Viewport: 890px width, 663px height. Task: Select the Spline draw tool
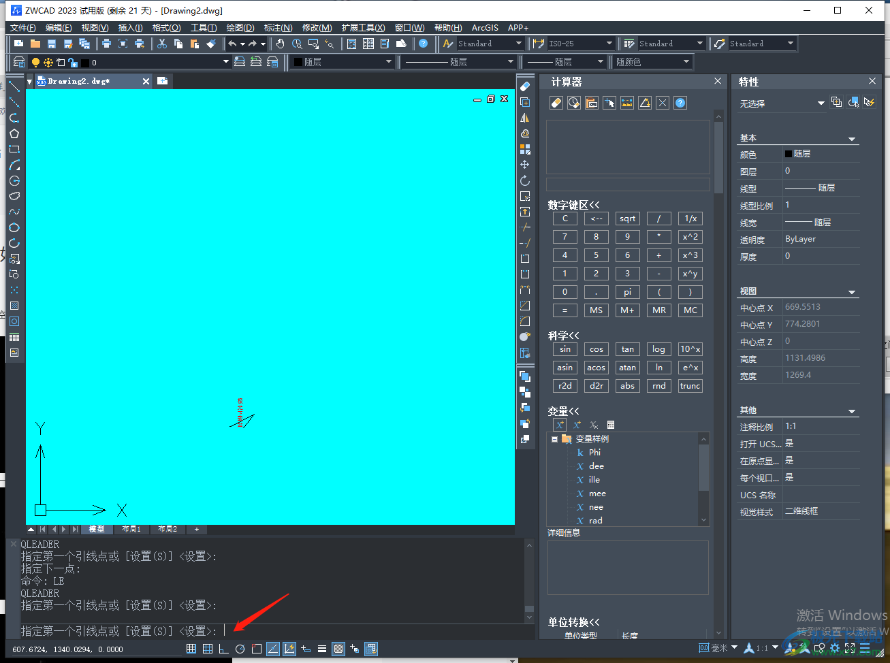(14, 212)
